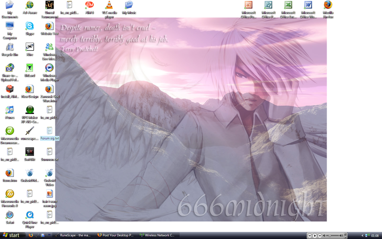Select the Macromedia Fireworks 8 icon
Screen dimensions: 382x239
click(x=10, y=198)
